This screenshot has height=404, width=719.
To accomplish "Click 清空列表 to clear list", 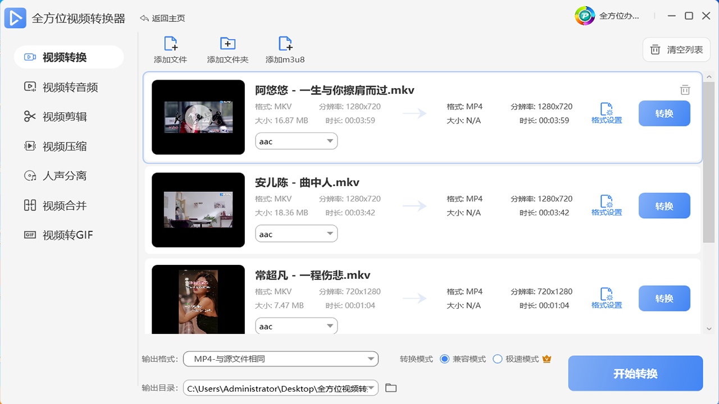I will [x=677, y=50].
